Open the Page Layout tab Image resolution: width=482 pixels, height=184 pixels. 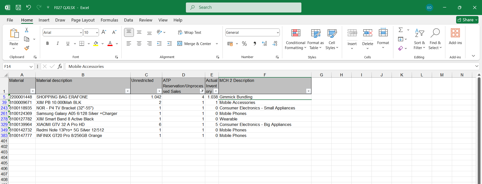coord(83,20)
